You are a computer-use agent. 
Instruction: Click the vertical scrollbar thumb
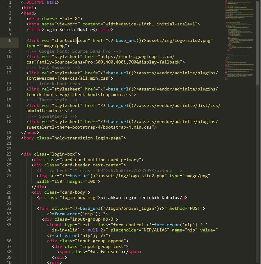point(257,43)
